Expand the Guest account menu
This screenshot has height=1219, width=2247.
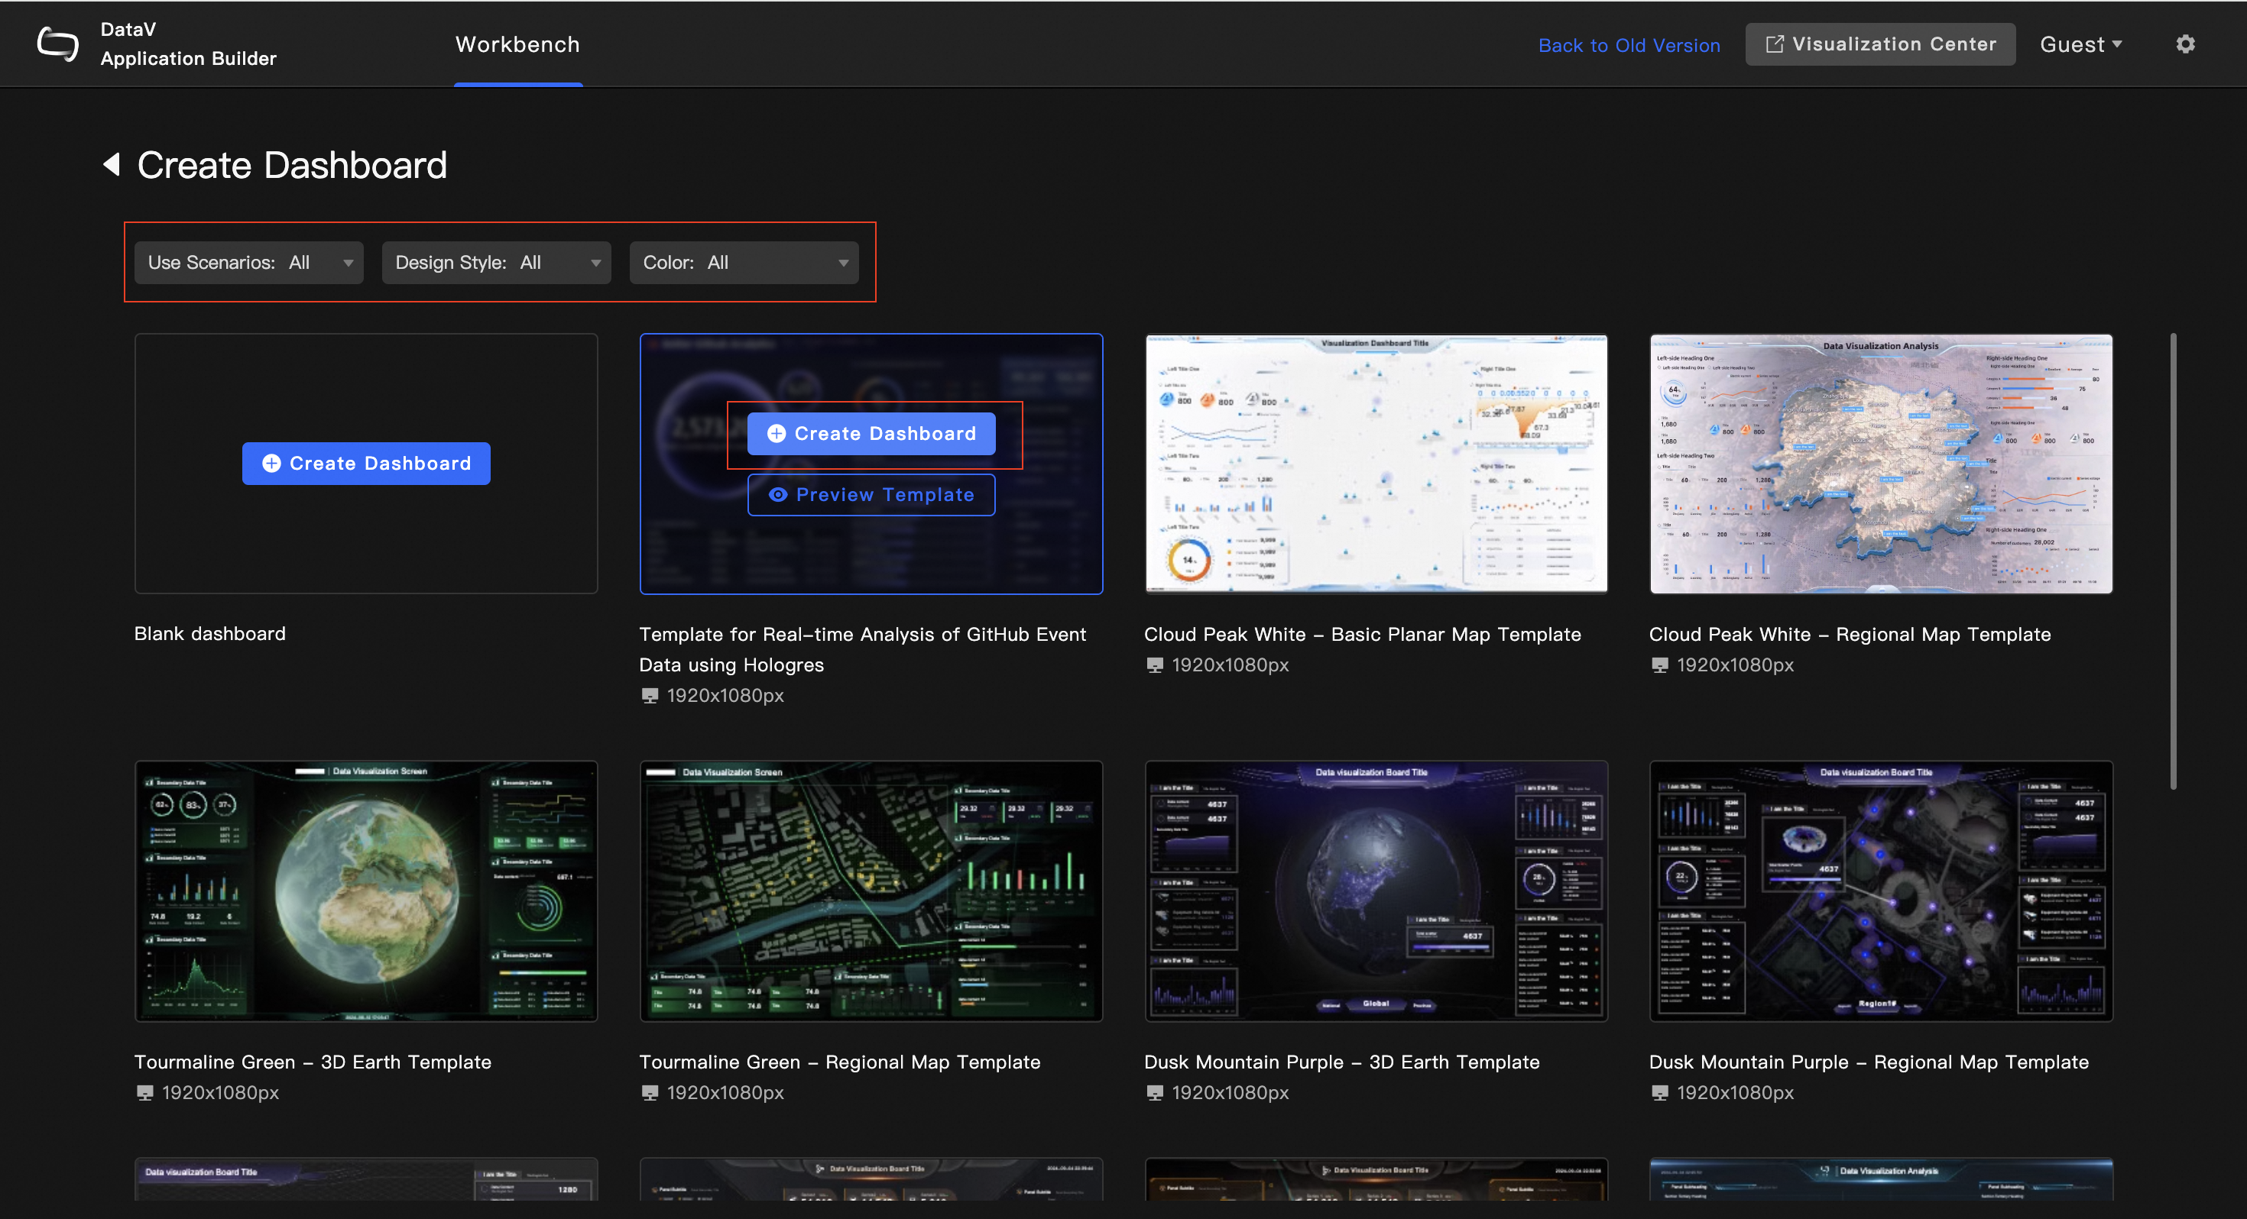click(x=2080, y=44)
